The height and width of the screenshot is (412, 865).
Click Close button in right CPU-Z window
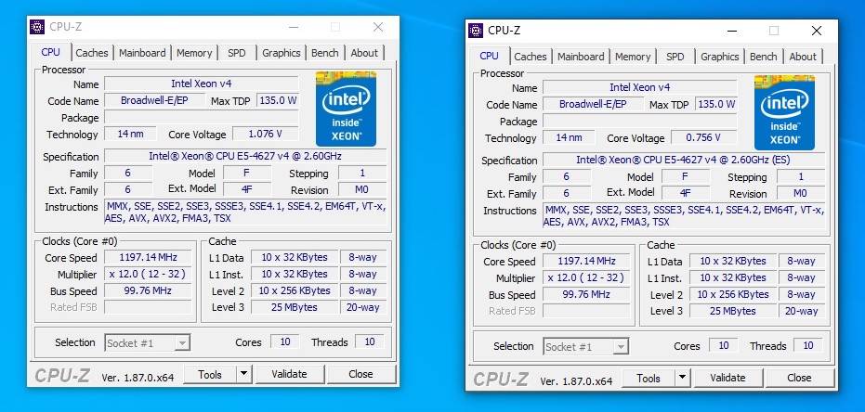click(799, 378)
